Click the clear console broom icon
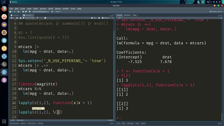 221,18
